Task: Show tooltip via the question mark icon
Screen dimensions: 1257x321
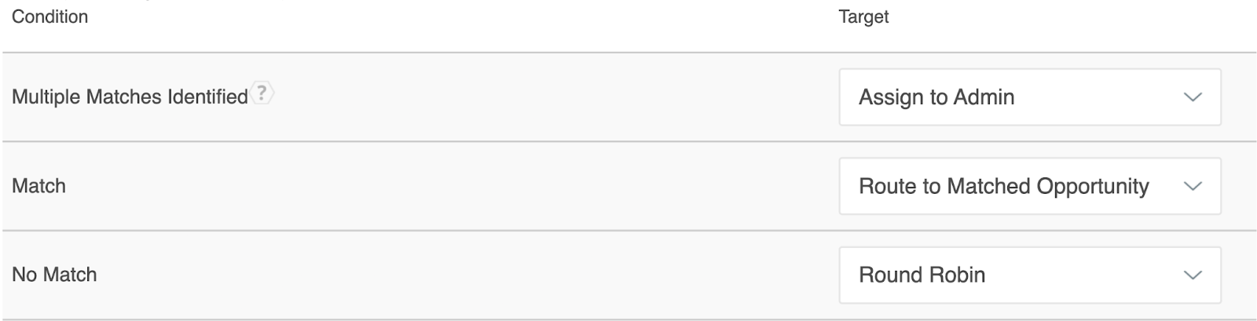Action: pos(262,94)
